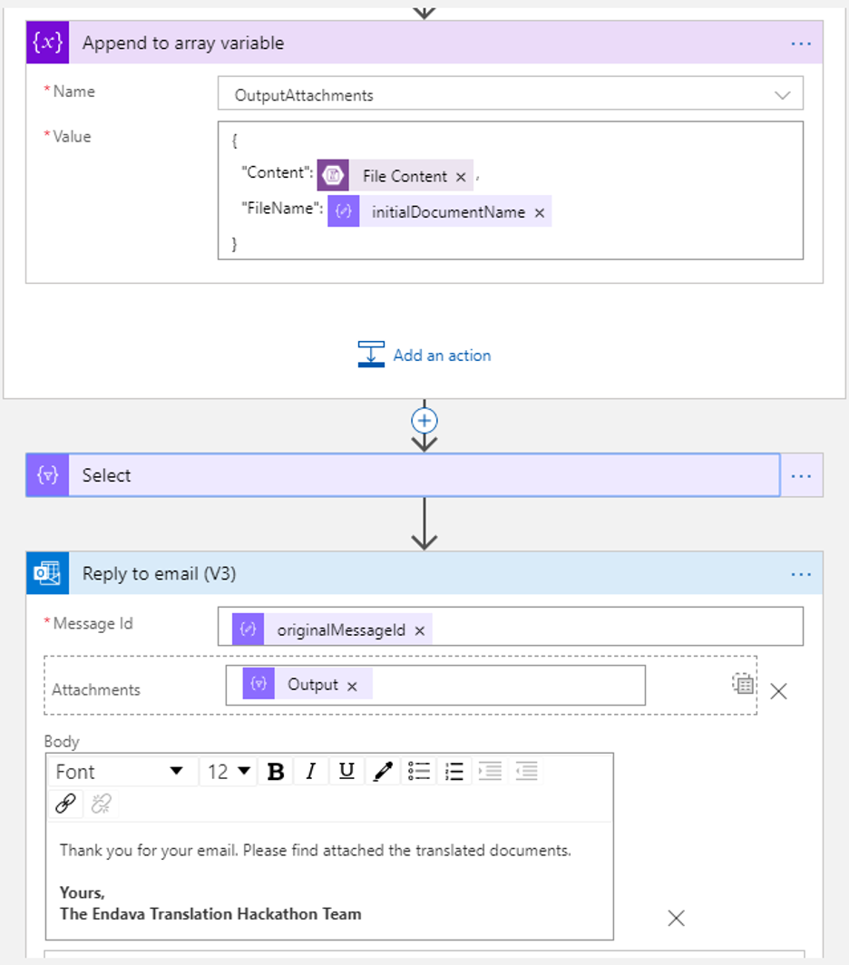Image resolution: width=849 pixels, height=965 pixels.
Task: Remove the Attachments parameter
Action: click(779, 691)
